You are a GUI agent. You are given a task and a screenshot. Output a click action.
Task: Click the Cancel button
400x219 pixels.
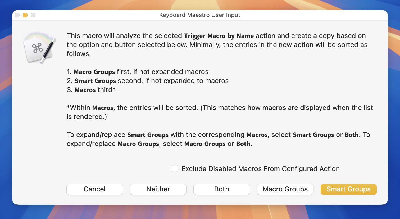click(x=95, y=189)
